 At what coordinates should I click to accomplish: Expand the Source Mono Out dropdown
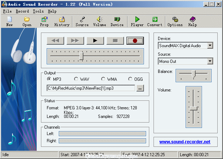point(210,61)
